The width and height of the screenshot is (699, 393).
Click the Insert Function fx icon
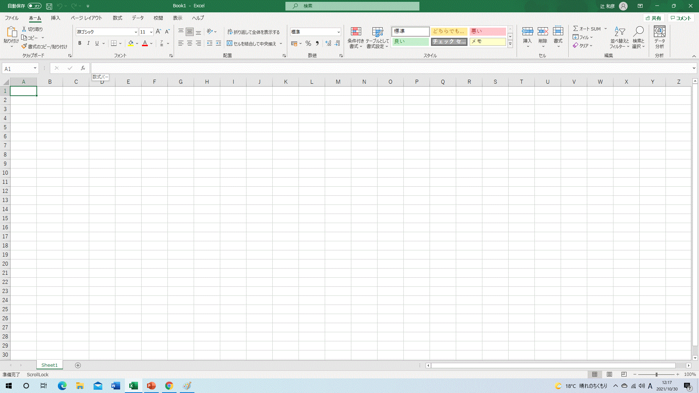(83, 68)
